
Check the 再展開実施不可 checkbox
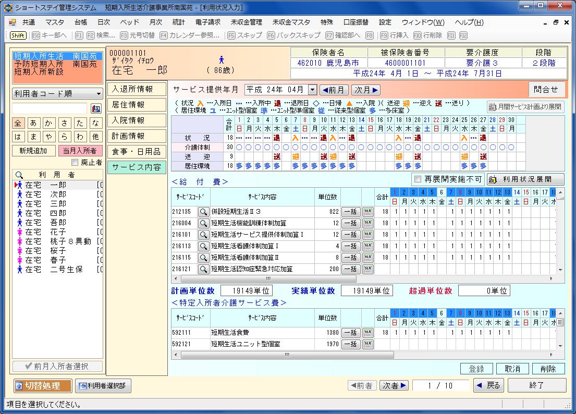(x=416, y=179)
